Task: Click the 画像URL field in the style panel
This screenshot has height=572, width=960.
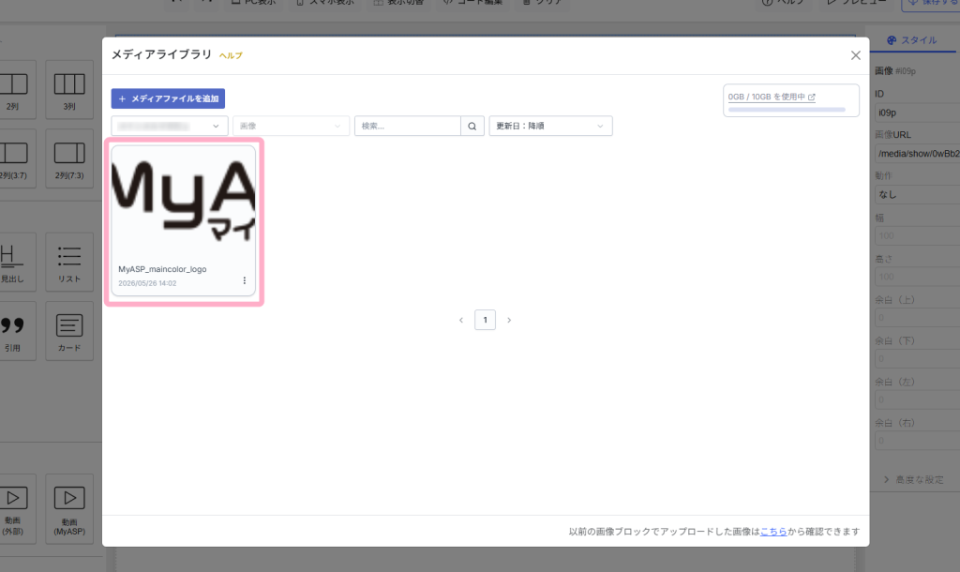Action: coord(917,154)
